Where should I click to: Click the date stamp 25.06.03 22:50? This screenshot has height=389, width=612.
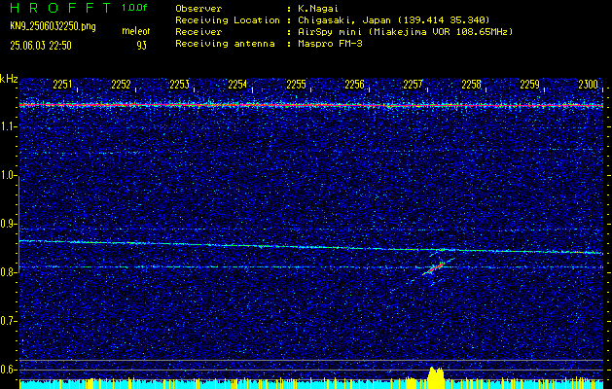click(41, 46)
